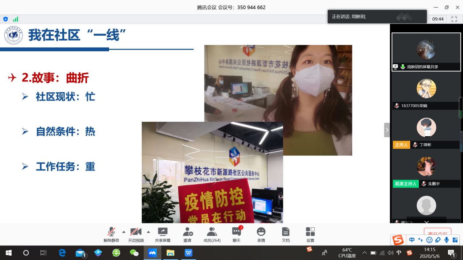The image size is (463, 260).
Task: Open the 设置 settings icon
Action: click(x=310, y=234)
